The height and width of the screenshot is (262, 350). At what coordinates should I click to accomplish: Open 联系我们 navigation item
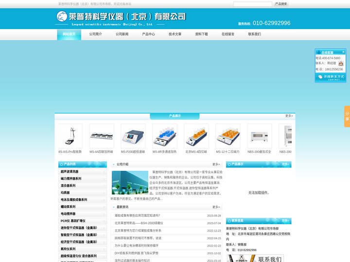(x=254, y=34)
